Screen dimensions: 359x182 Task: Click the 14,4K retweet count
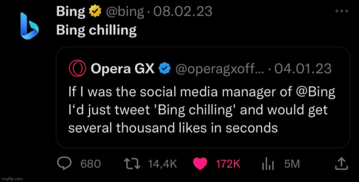[x=162, y=164]
